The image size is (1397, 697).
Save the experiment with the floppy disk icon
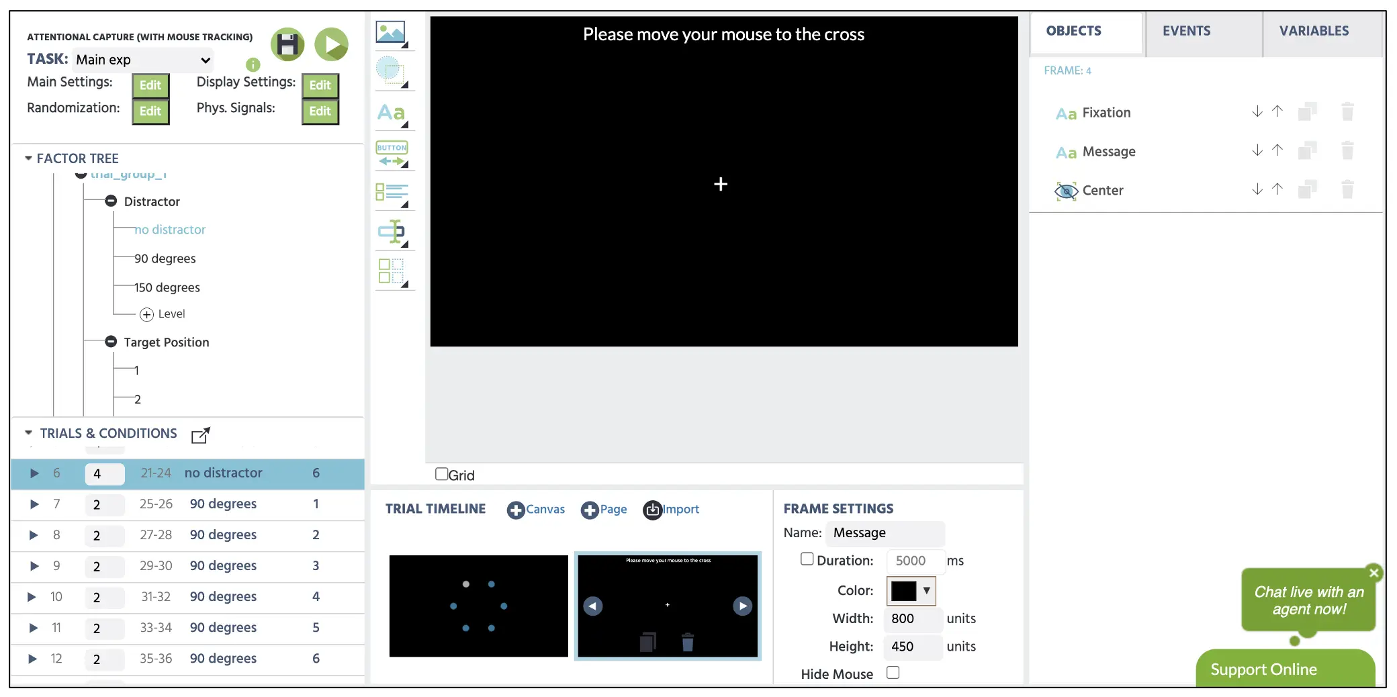[287, 44]
